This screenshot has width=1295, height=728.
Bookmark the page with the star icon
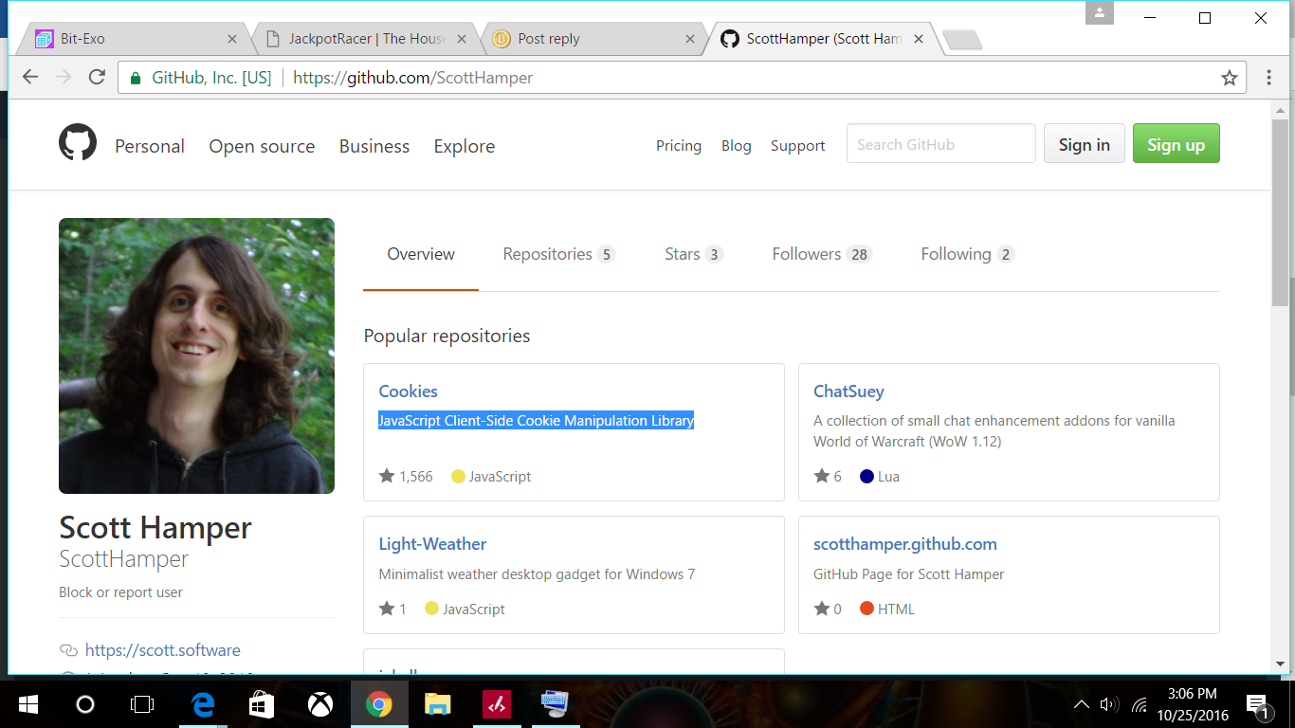1230,78
